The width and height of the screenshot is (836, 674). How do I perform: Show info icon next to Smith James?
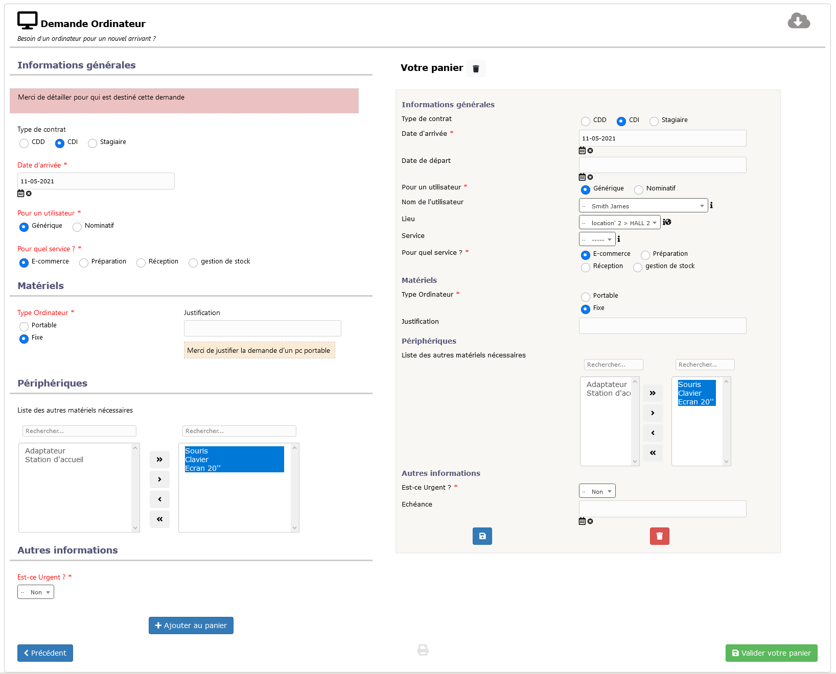click(711, 205)
